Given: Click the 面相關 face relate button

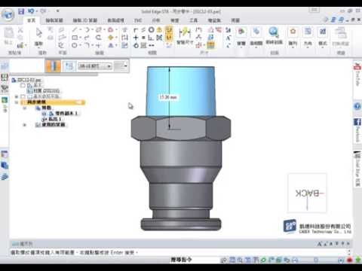Looking at the screenshot, I should 256,37.
